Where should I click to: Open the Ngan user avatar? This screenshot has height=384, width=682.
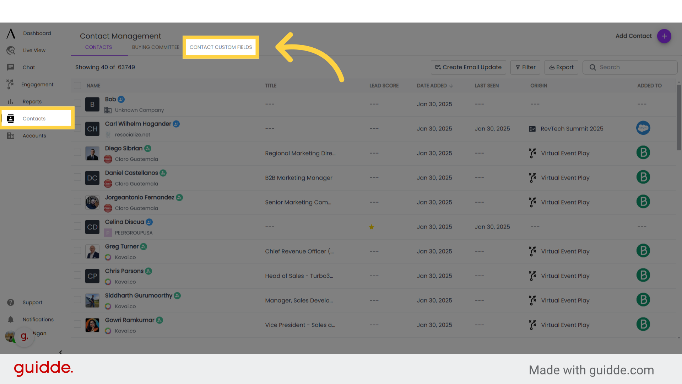click(x=10, y=336)
